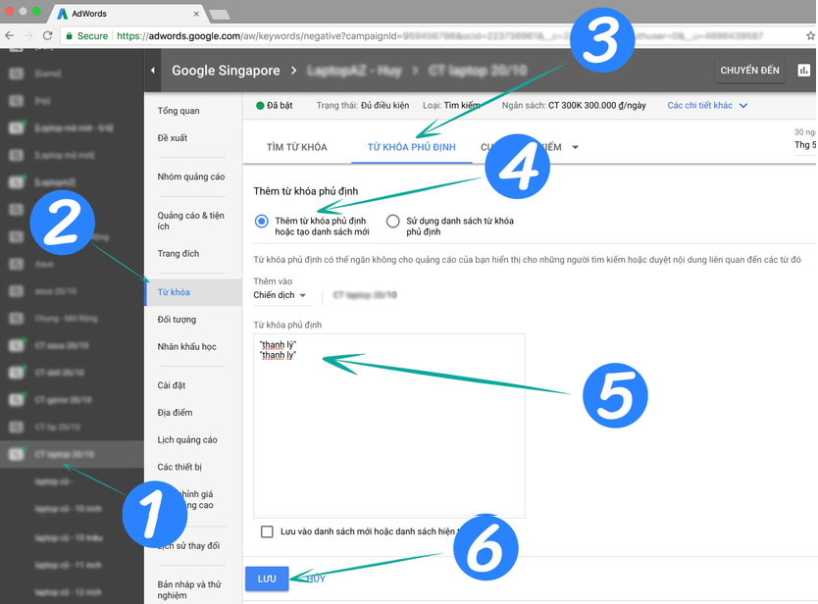
Task: Click the negative keywords text area
Action: [x=389, y=426]
